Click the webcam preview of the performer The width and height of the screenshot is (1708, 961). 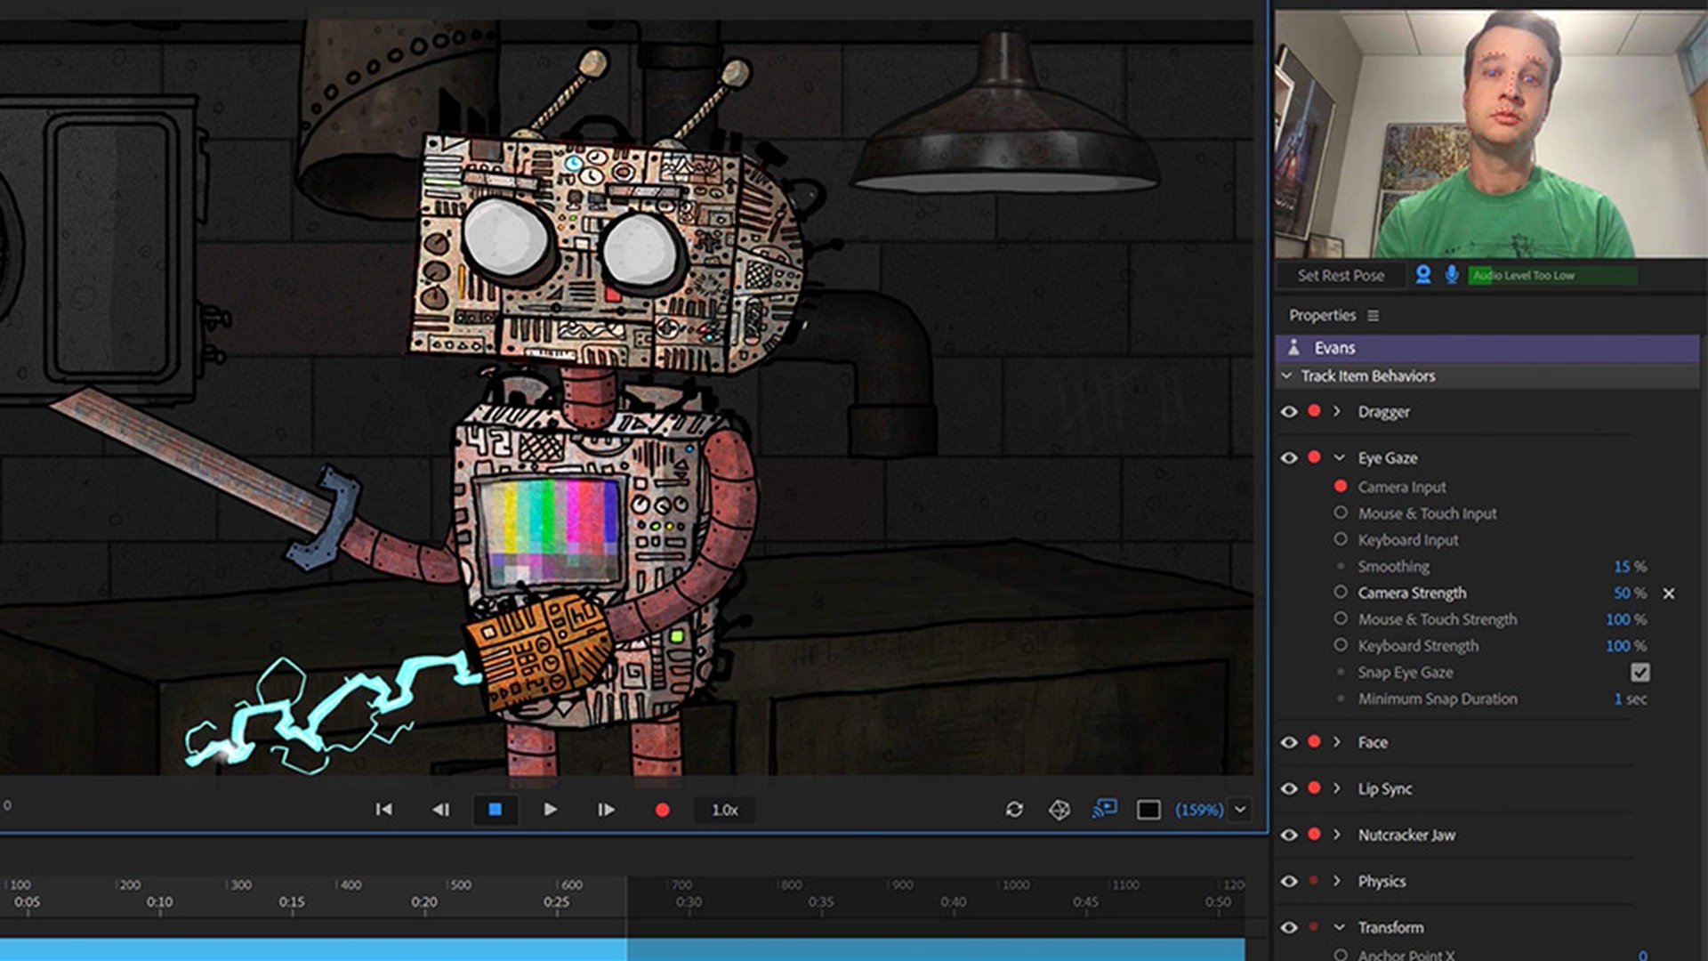click(1491, 133)
